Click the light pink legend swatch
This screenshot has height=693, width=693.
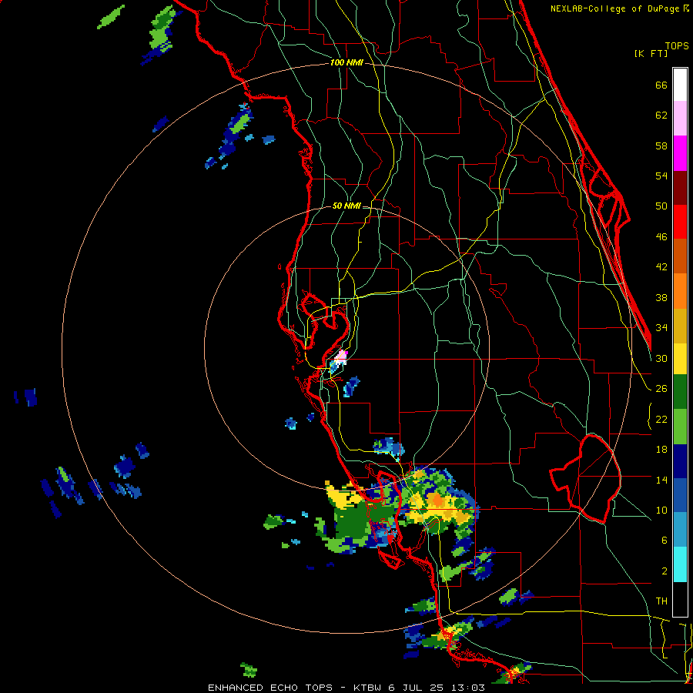click(680, 119)
